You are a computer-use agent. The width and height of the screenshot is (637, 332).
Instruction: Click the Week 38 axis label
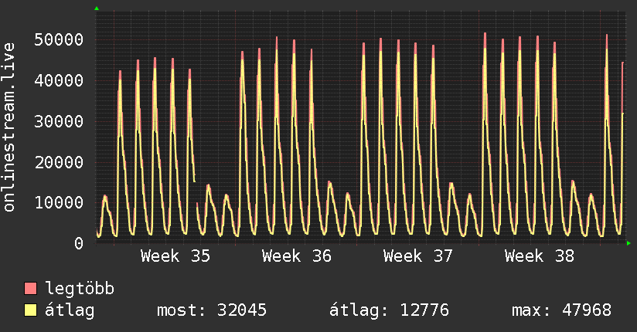pos(540,256)
